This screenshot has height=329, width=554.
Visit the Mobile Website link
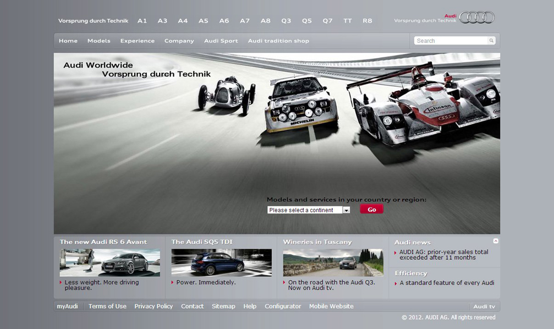pyautogui.click(x=331, y=306)
